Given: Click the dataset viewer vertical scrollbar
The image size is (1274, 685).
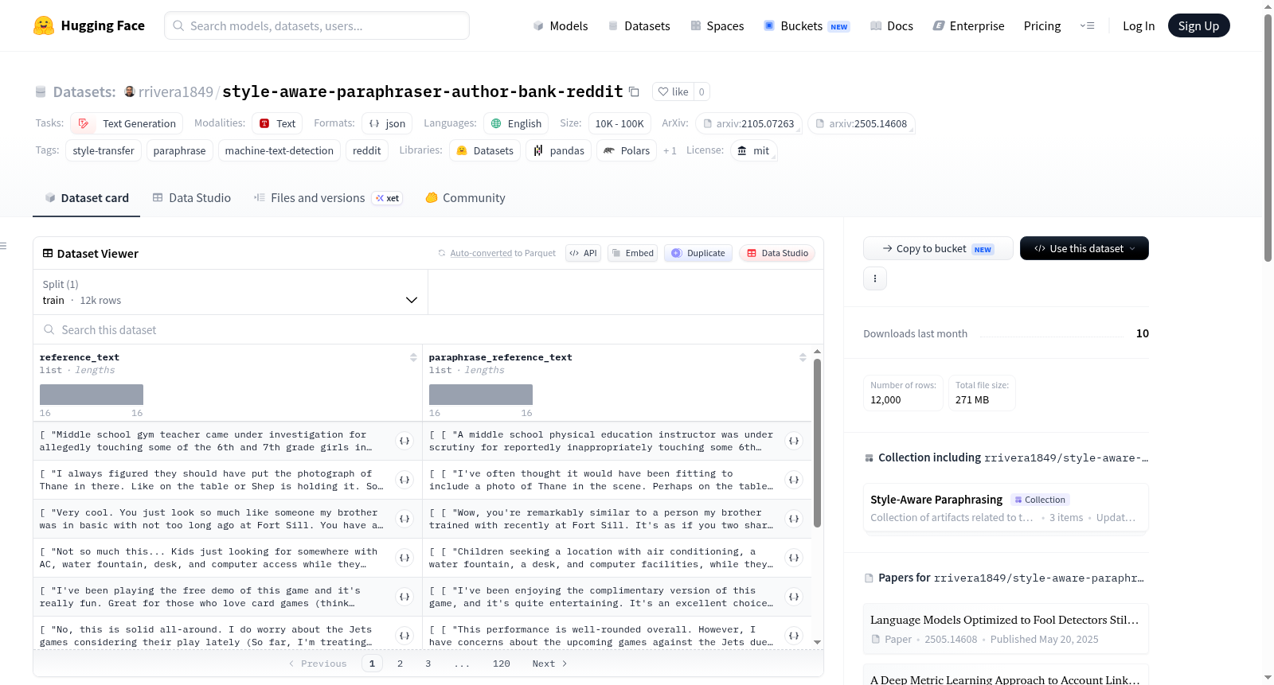Looking at the screenshot, I should pos(817,442).
